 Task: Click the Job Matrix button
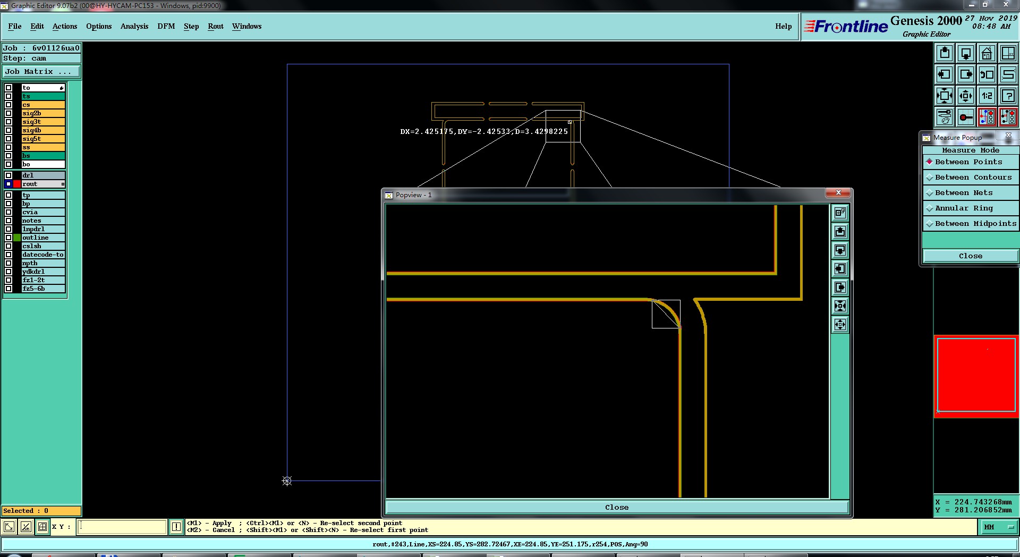coord(41,71)
